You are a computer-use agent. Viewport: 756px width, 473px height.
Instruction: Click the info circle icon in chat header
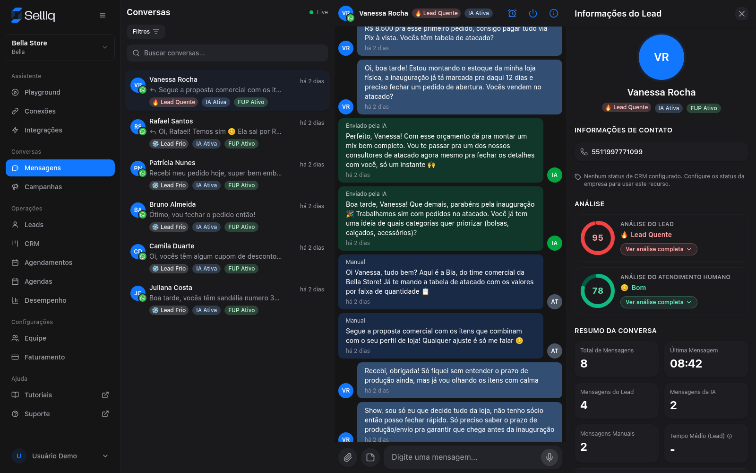pyautogui.click(x=554, y=13)
